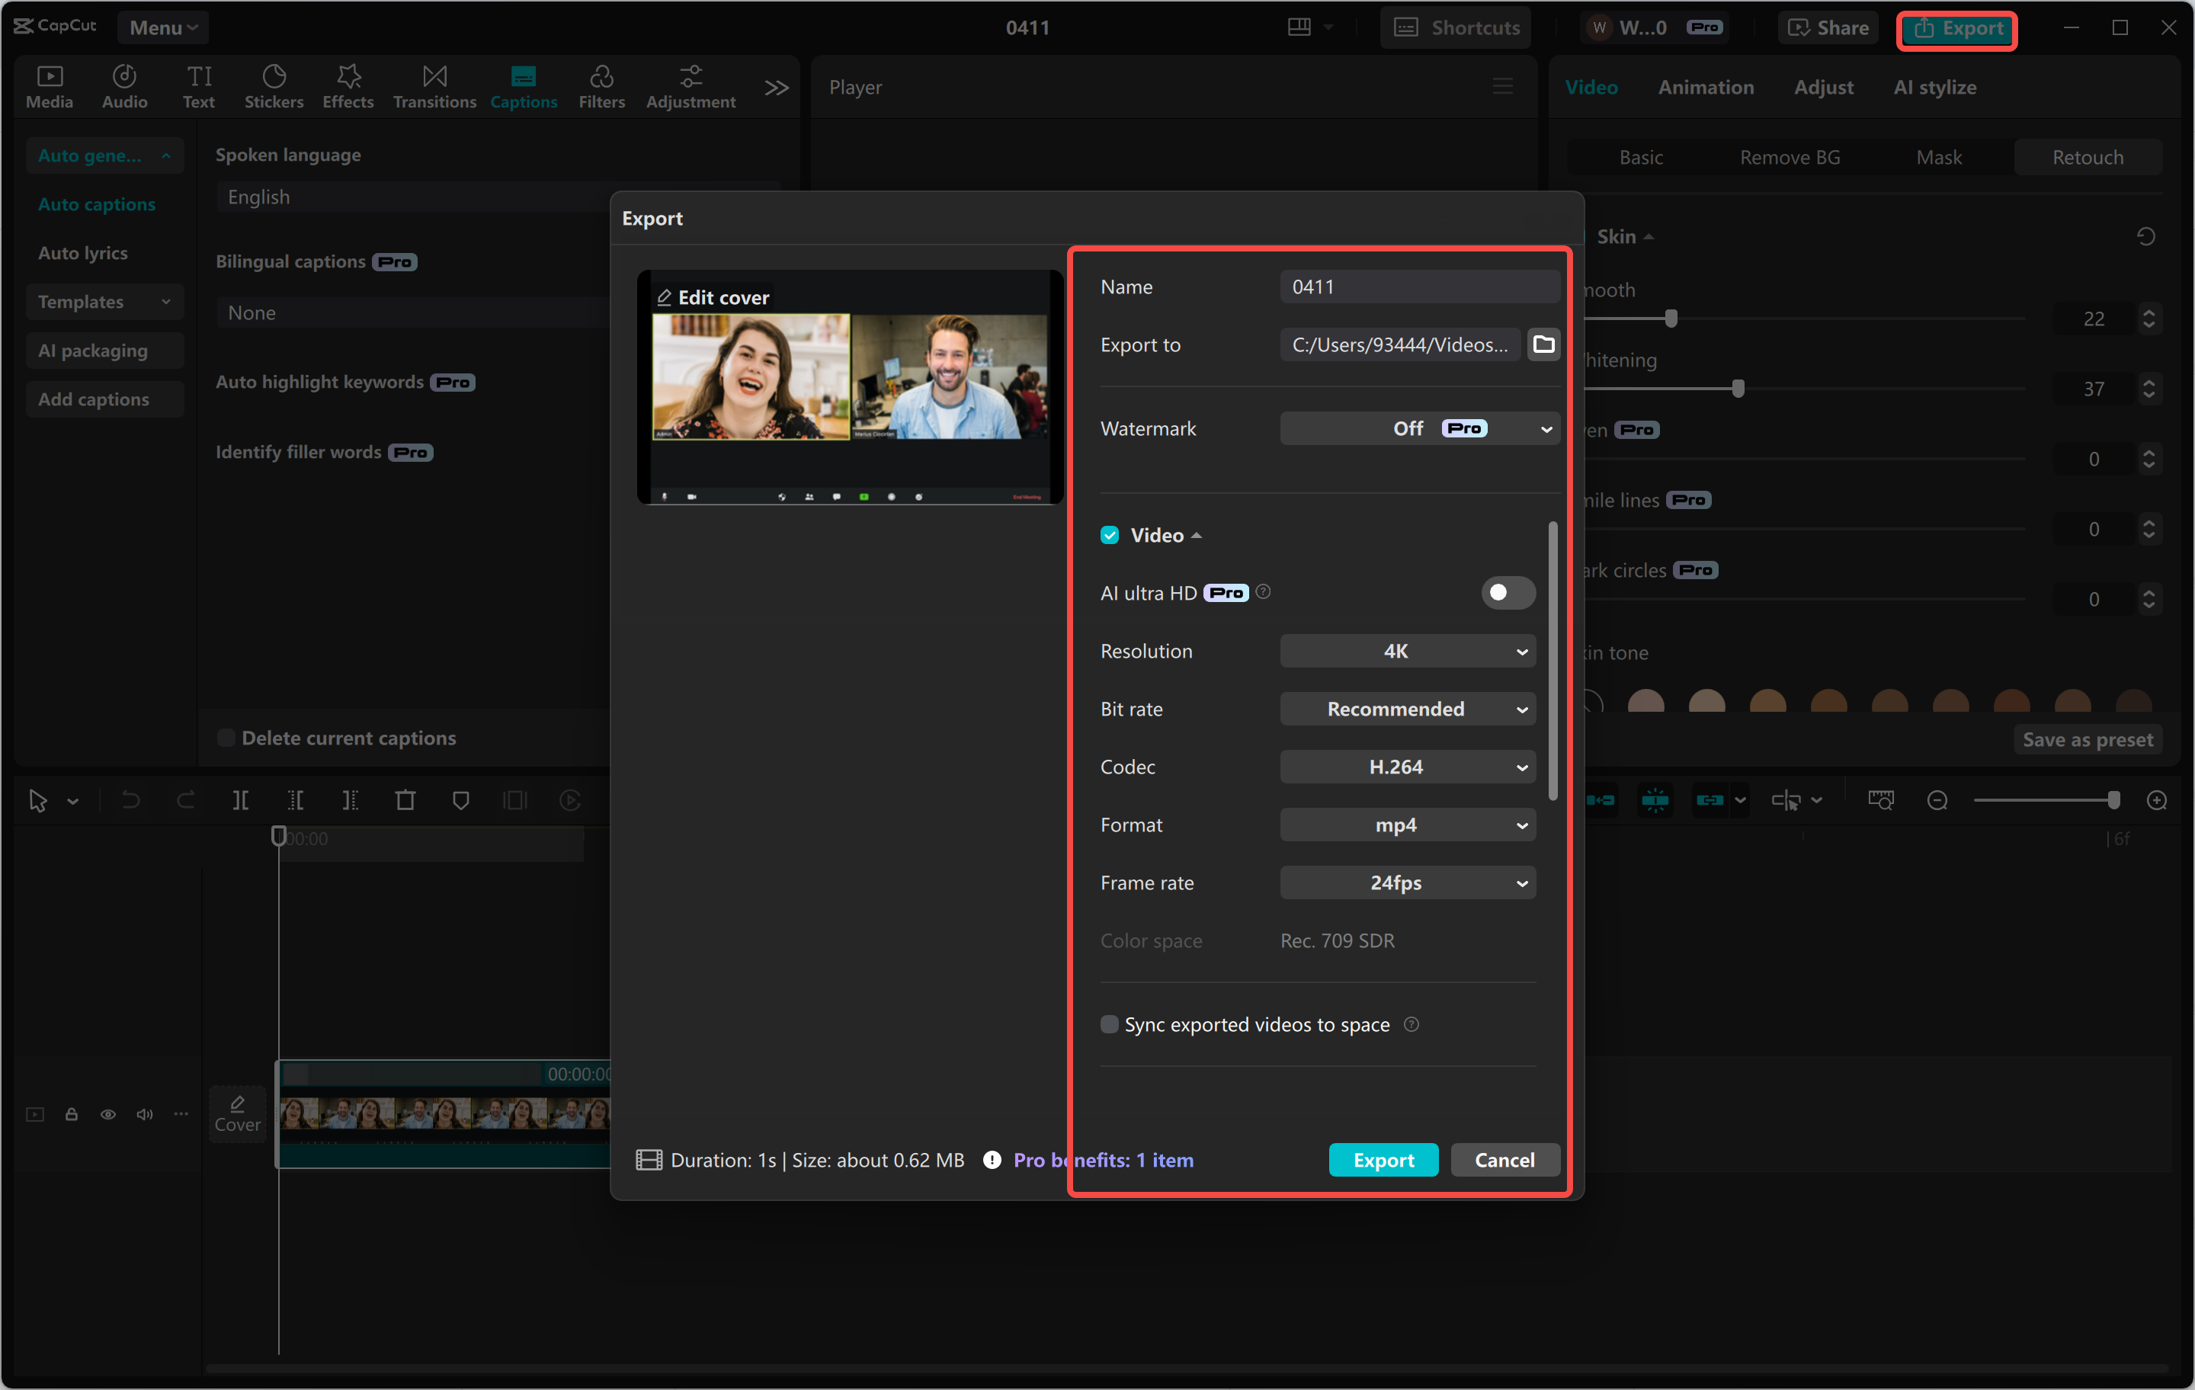
Task: Click the zoom-in timeline icon
Action: click(2156, 800)
